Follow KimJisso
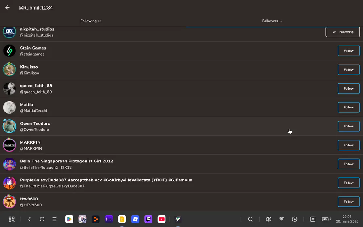This screenshot has width=363, height=227. [x=348, y=70]
